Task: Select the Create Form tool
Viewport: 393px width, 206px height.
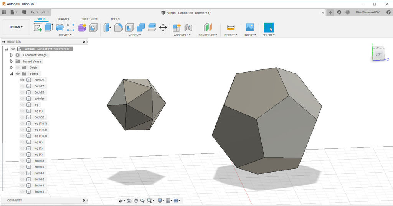Action: click(82, 28)
